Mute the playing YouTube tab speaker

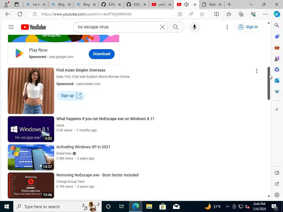coord(186,4)
